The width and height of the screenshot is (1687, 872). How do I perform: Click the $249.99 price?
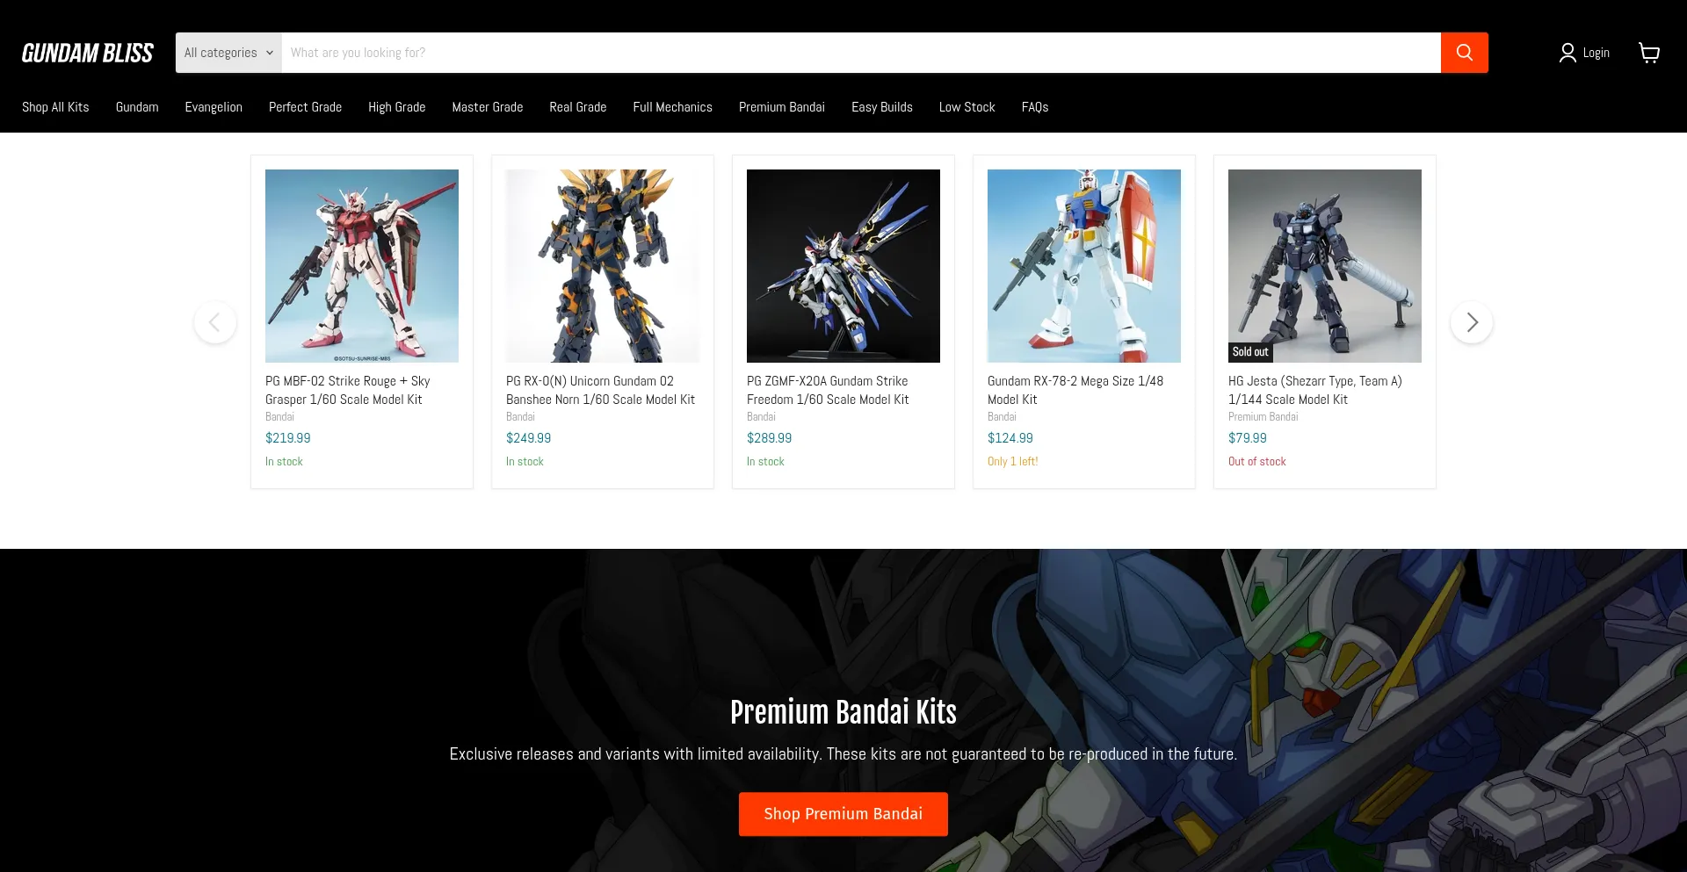(x=529, y=438)
